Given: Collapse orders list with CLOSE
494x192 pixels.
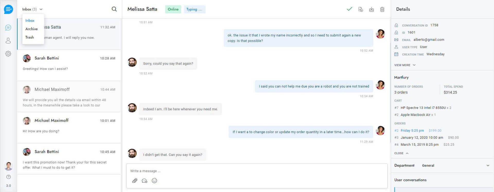Looking at the screenshot, I should tap(401, 153).
